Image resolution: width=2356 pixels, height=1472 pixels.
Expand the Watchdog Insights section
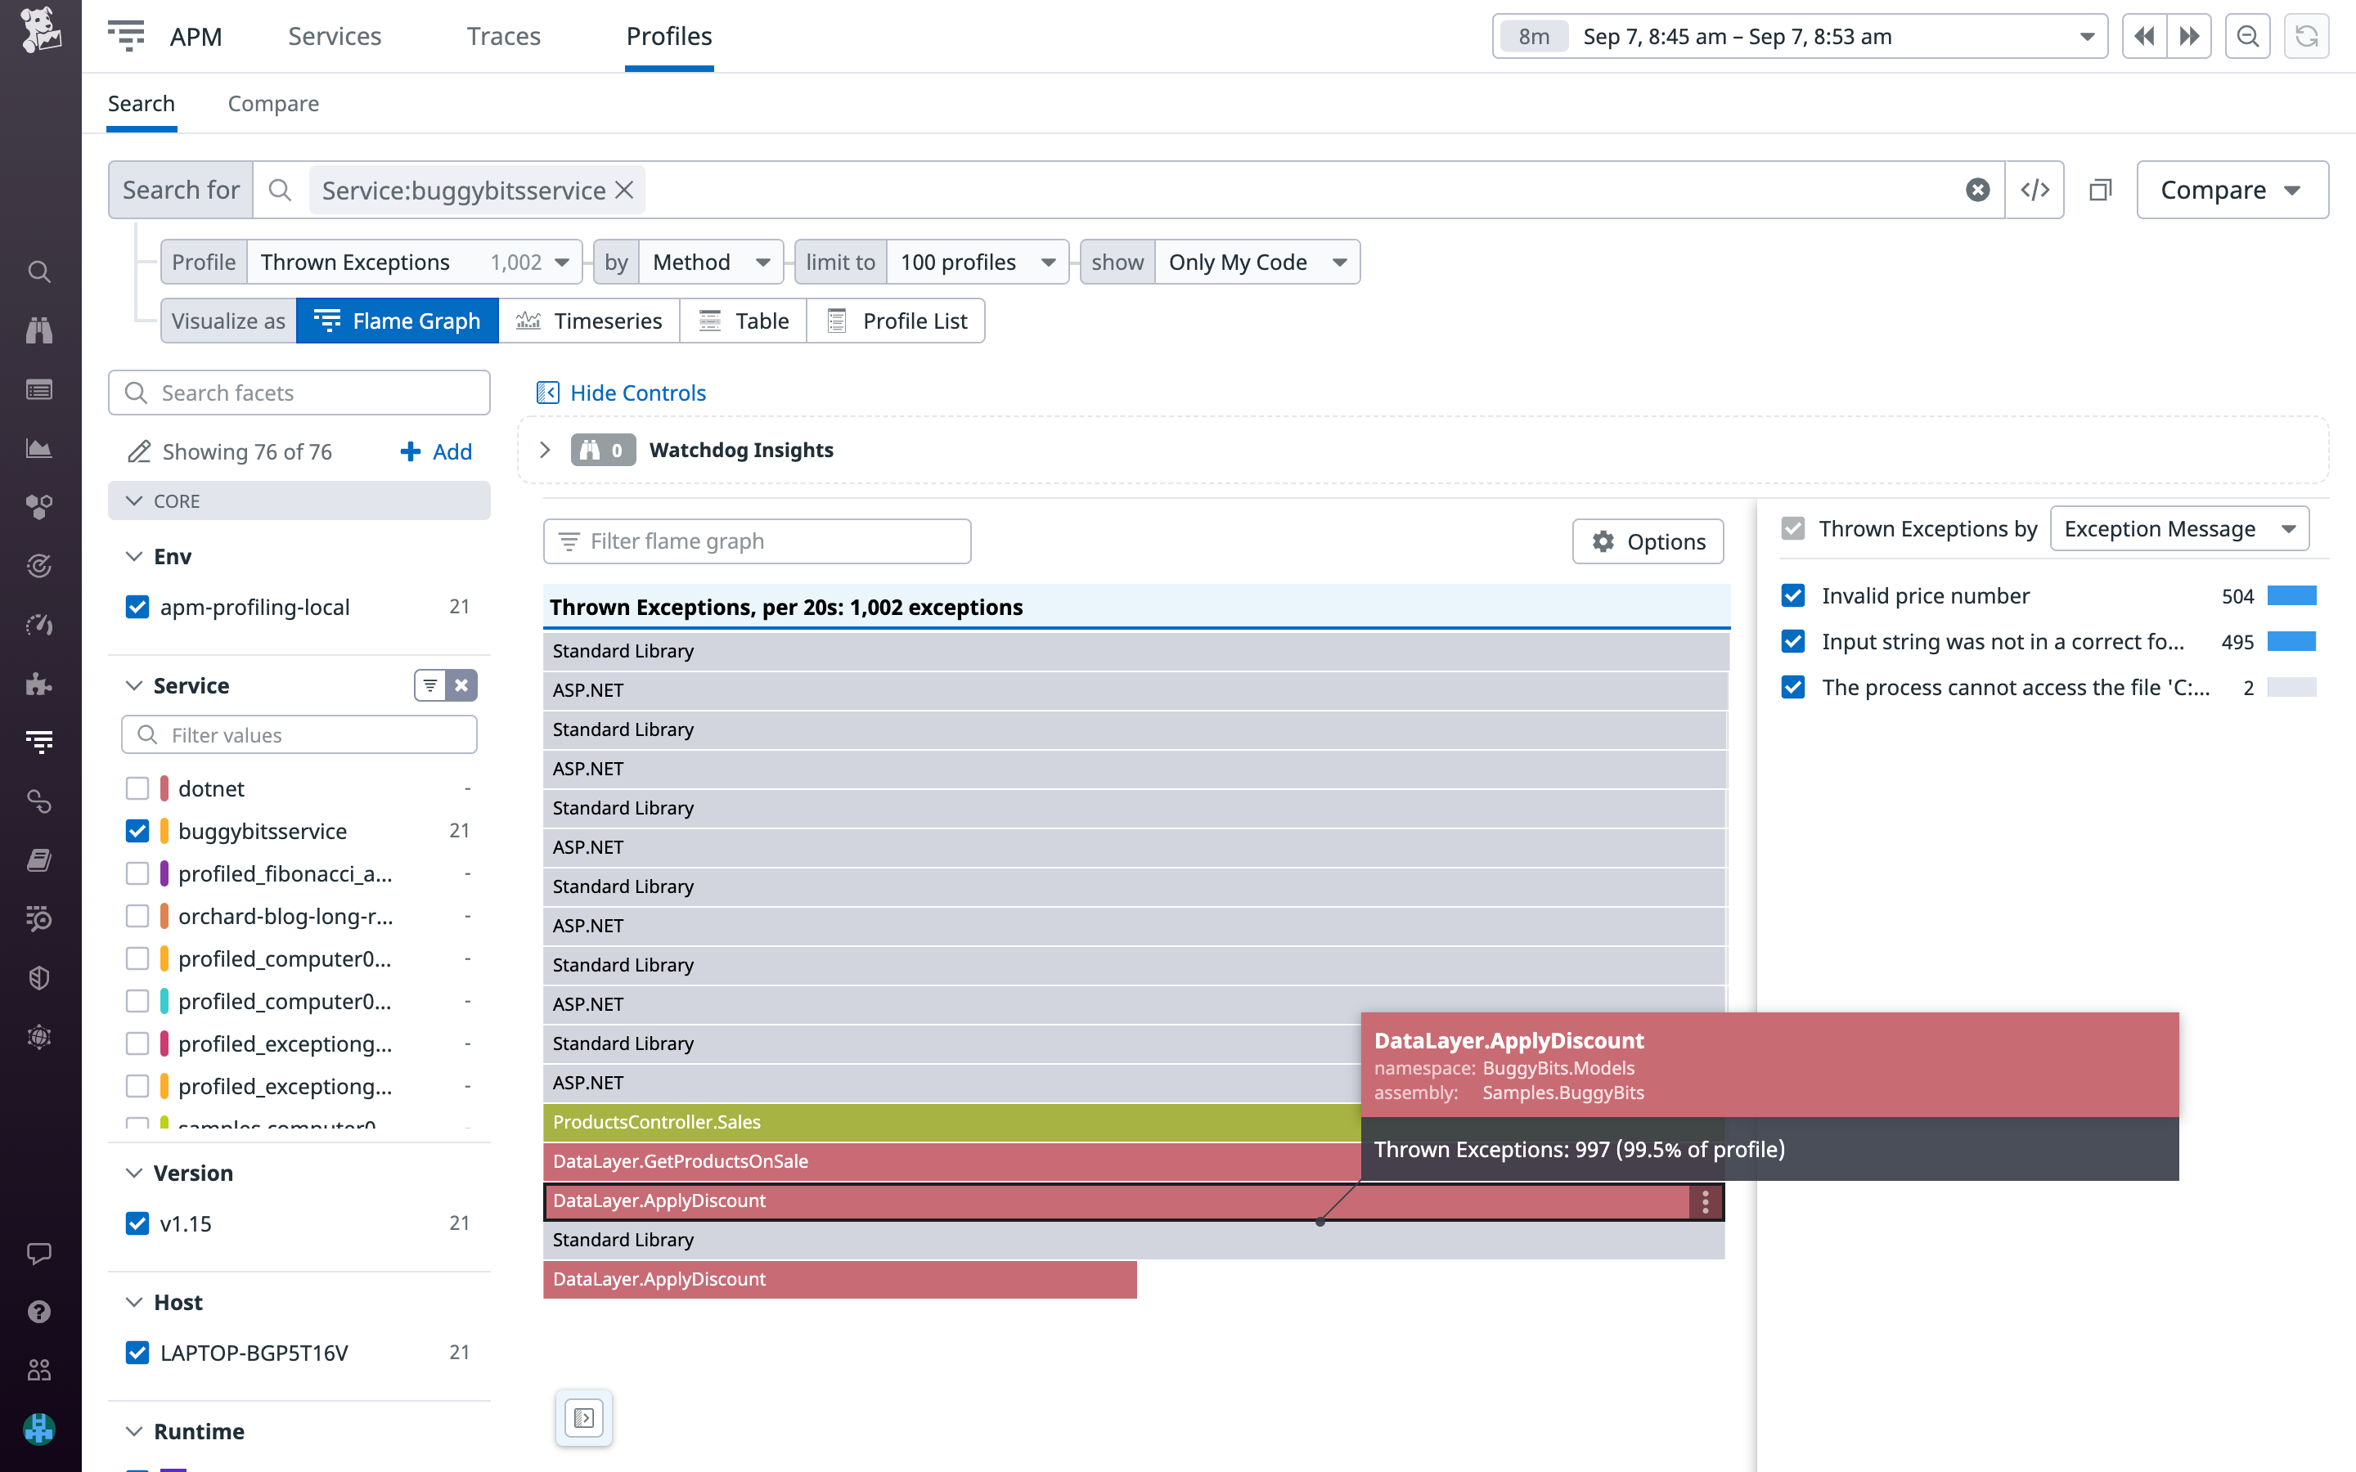click(x=546, y=450)
